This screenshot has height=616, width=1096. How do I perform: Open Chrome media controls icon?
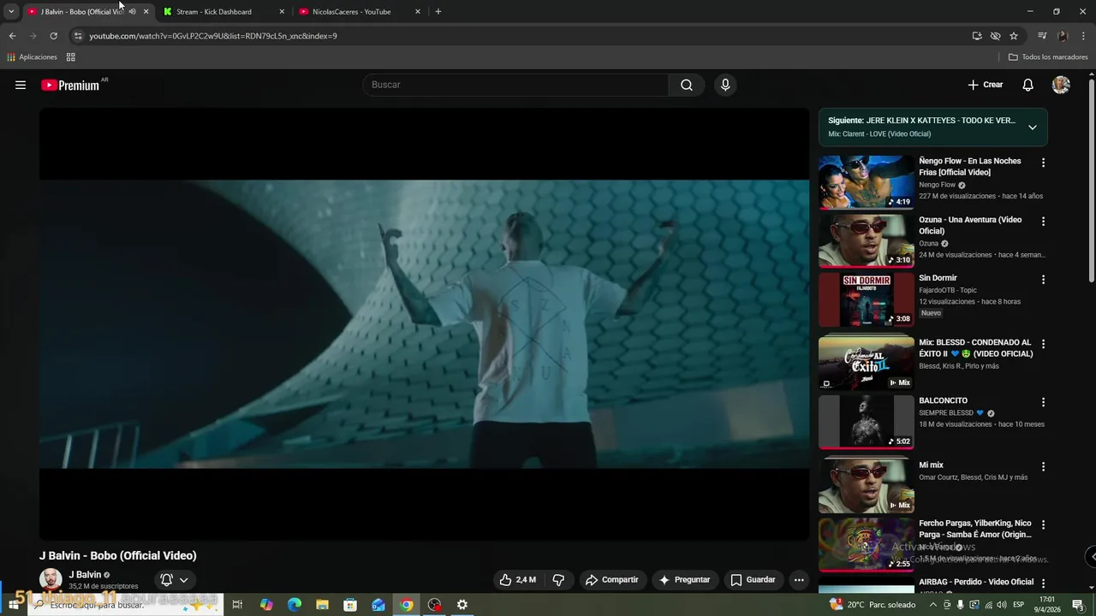(x=1042, y=36)
